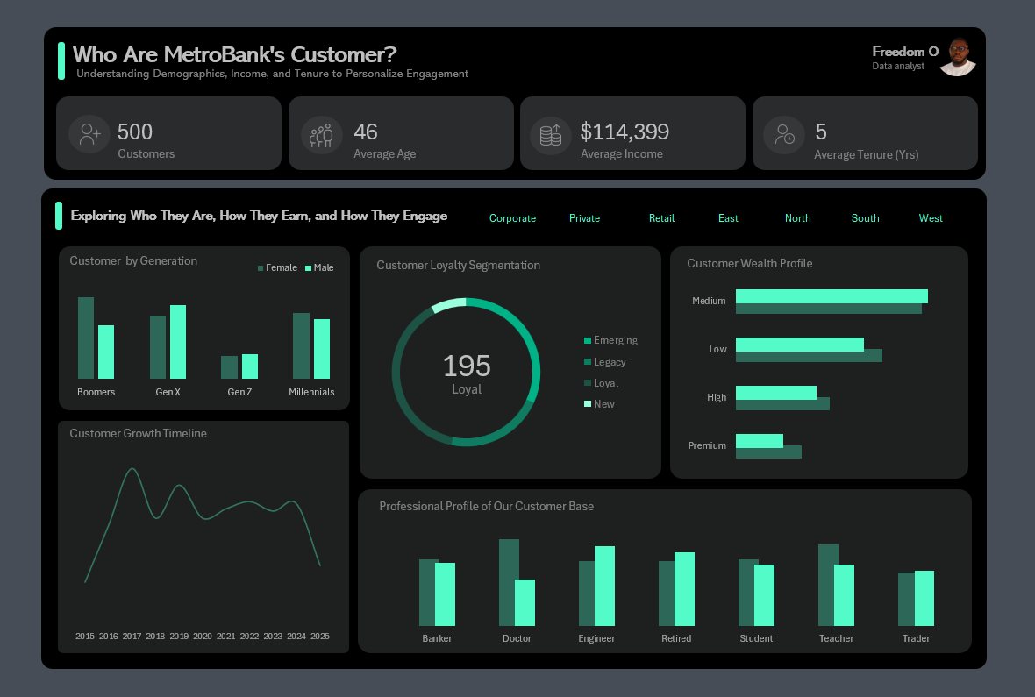Image resolution: width=1035 pixels, height=697 pixels.
Task: Click the Legacy legend entry
Action: tap(604, 362)
